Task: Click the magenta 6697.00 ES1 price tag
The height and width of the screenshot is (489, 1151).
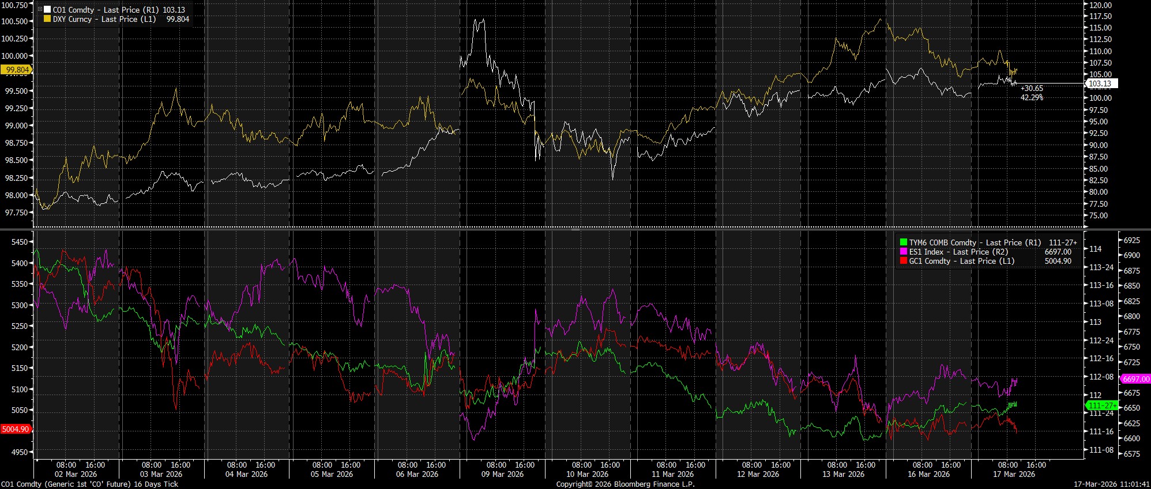Action: point(1133,379)
